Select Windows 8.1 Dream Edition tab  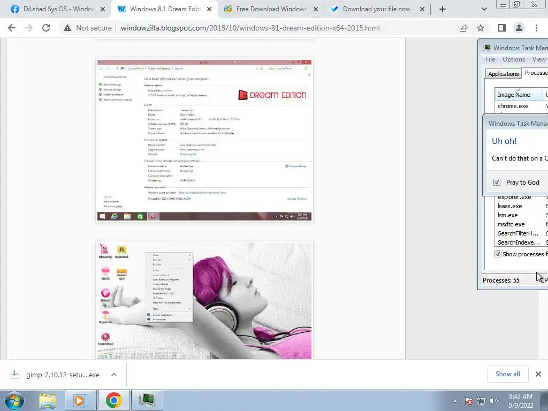click(165, 9)
